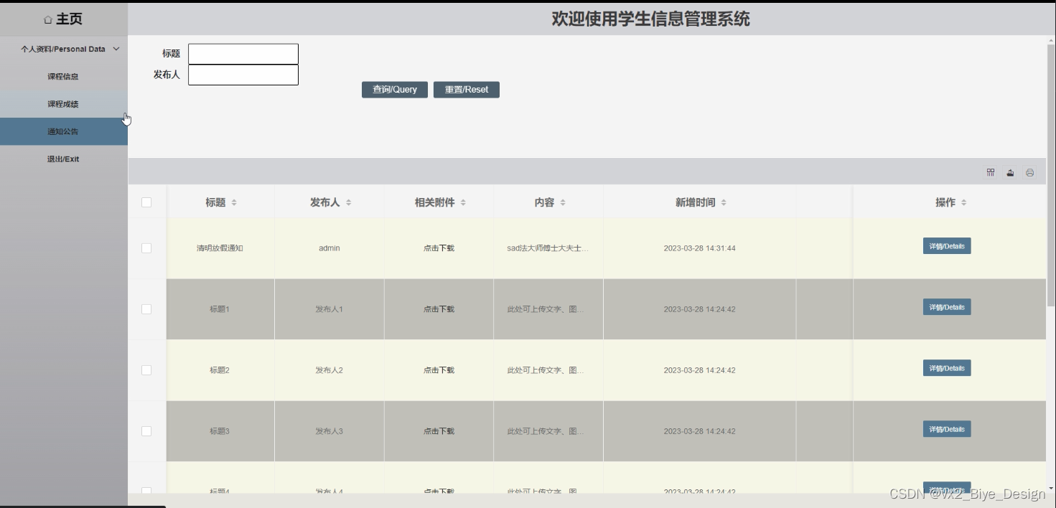This screenshot has width=1056, height=508.
Task: Sort the 内容 column
Action: pos(564,202)
